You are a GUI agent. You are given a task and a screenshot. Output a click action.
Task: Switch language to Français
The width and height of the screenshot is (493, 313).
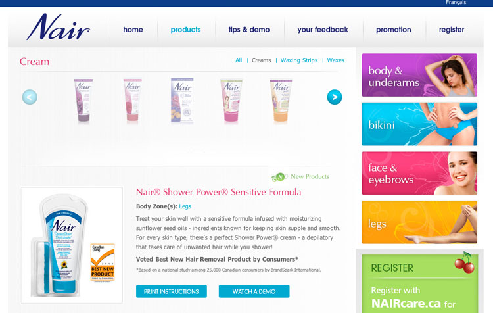click(456, 3)
